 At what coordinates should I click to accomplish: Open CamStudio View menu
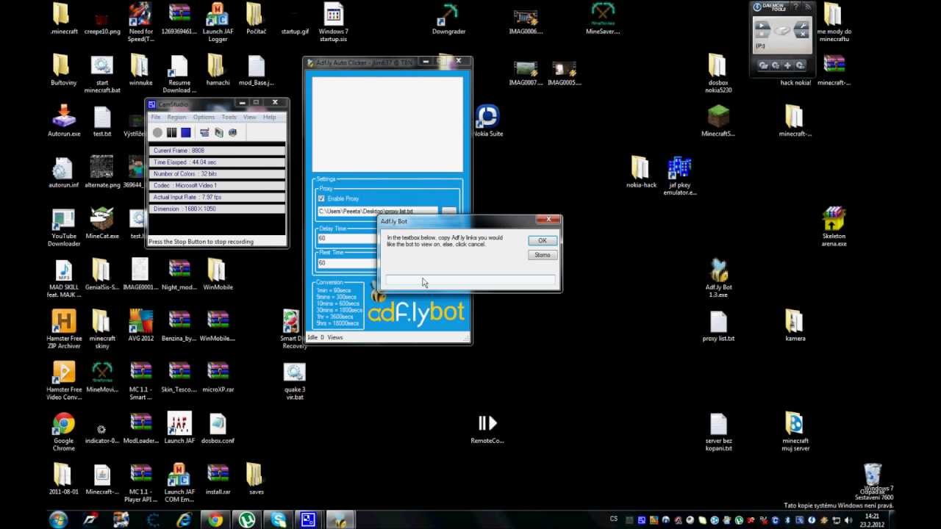250,117
